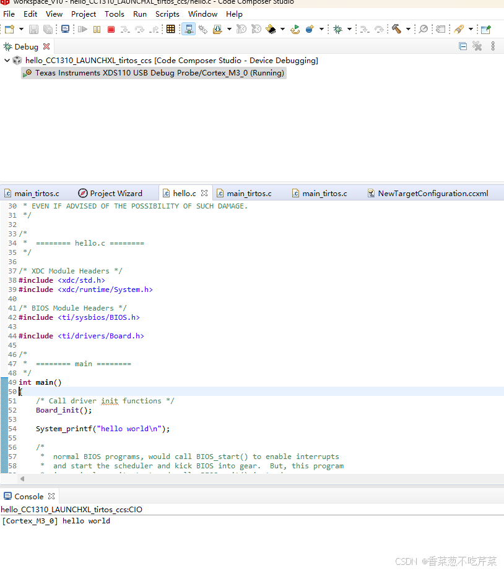Click the editor horizontal scrollbar left arrow

click(22, 478)
